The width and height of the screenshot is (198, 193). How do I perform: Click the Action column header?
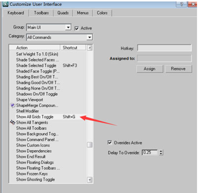35,48
